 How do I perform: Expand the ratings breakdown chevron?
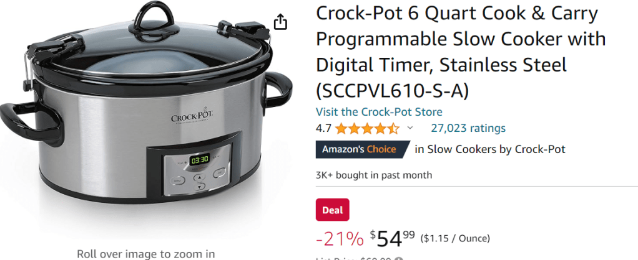(410, 128)
